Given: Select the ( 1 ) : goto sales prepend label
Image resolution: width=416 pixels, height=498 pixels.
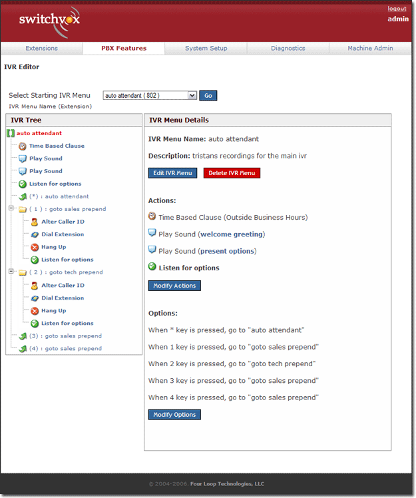Looking at the screenshot, I should click(x=68, y=209).
